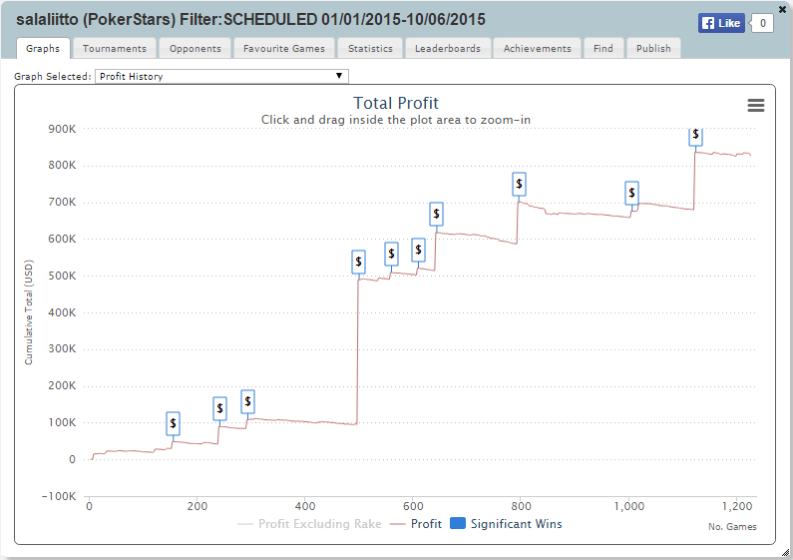
Task: Expand the Graph Selected Profit History dropdown
Action: coord(221,77)
